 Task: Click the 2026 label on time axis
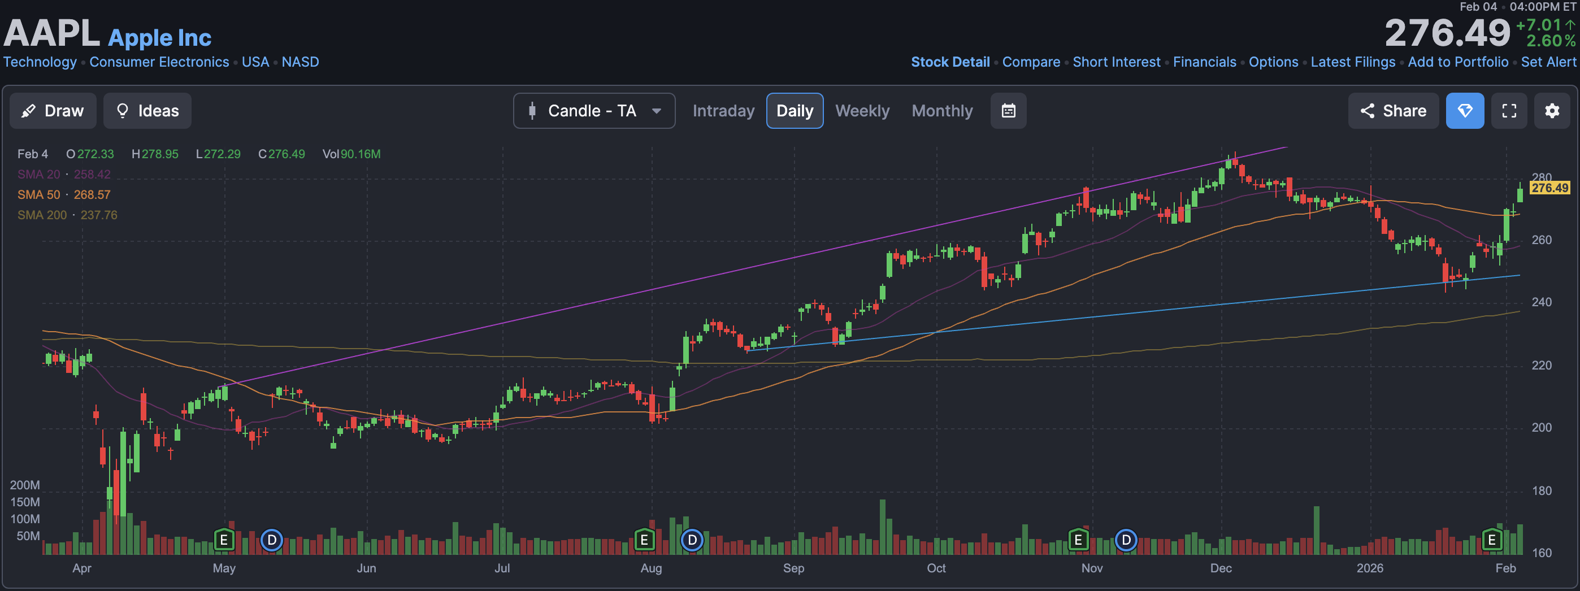pyautogui.click(x=1370, y=568)
